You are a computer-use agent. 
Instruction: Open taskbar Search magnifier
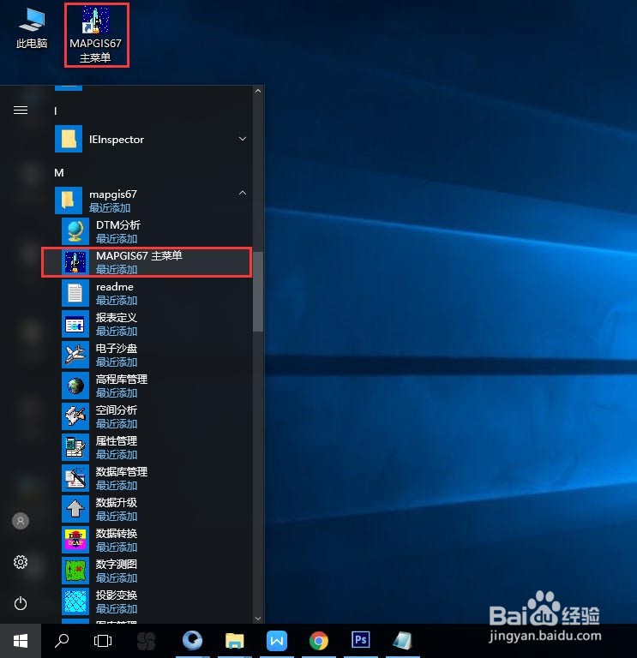62,640
